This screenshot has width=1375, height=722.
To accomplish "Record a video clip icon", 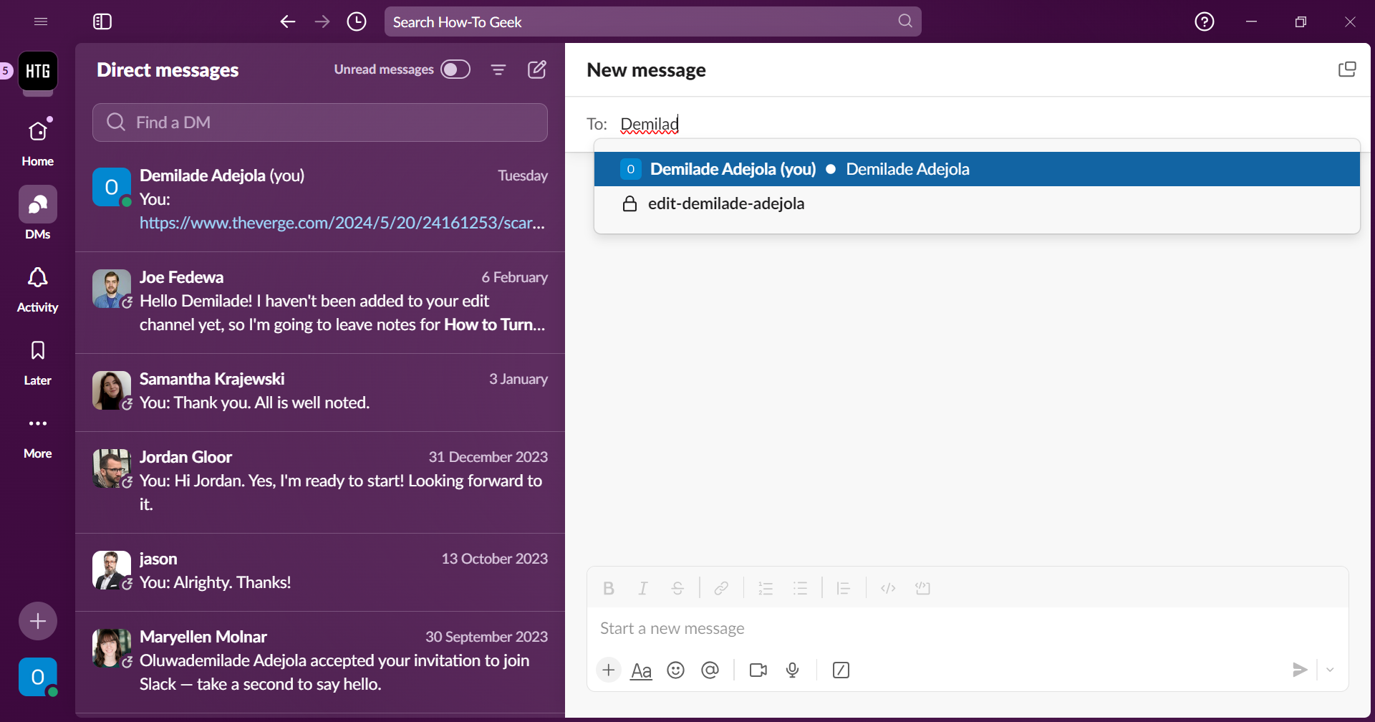I will coord(758,670).
